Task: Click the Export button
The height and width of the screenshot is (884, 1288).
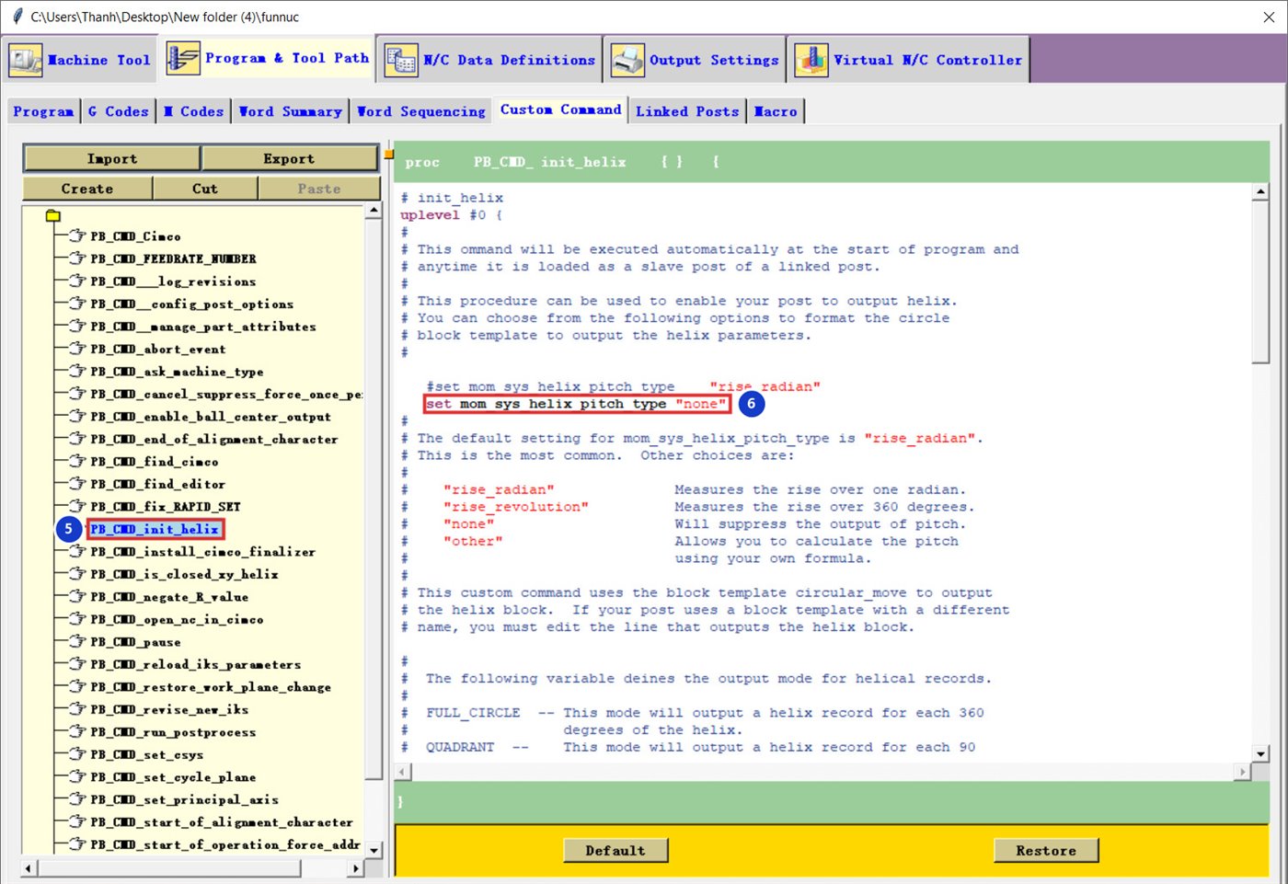Action: [289, 158]
